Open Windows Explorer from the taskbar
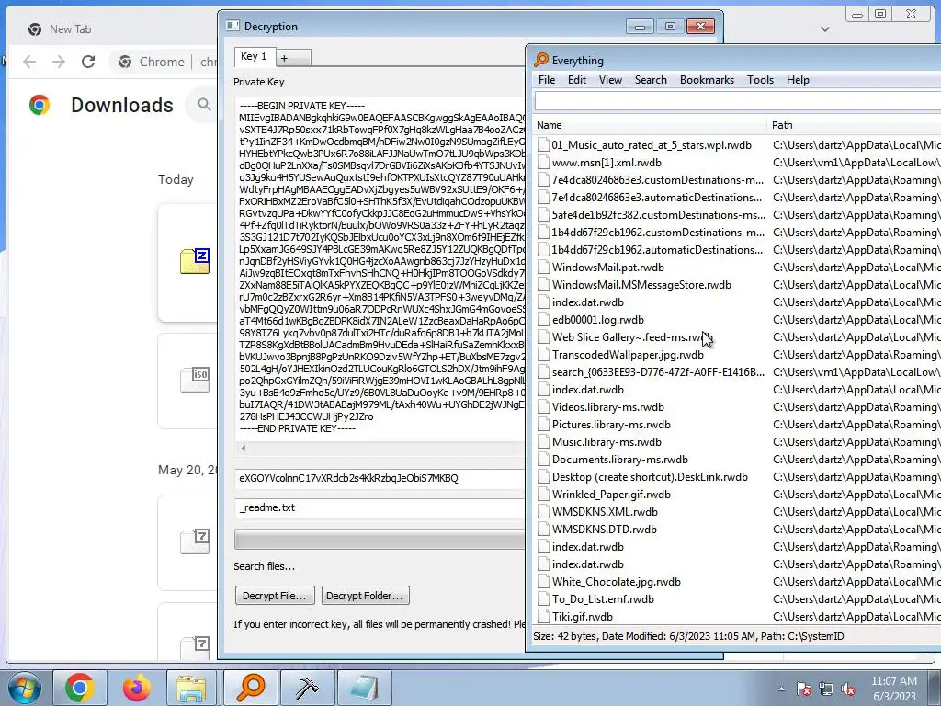The width and height of the screenshot is (941, 706). coord(191,688)
